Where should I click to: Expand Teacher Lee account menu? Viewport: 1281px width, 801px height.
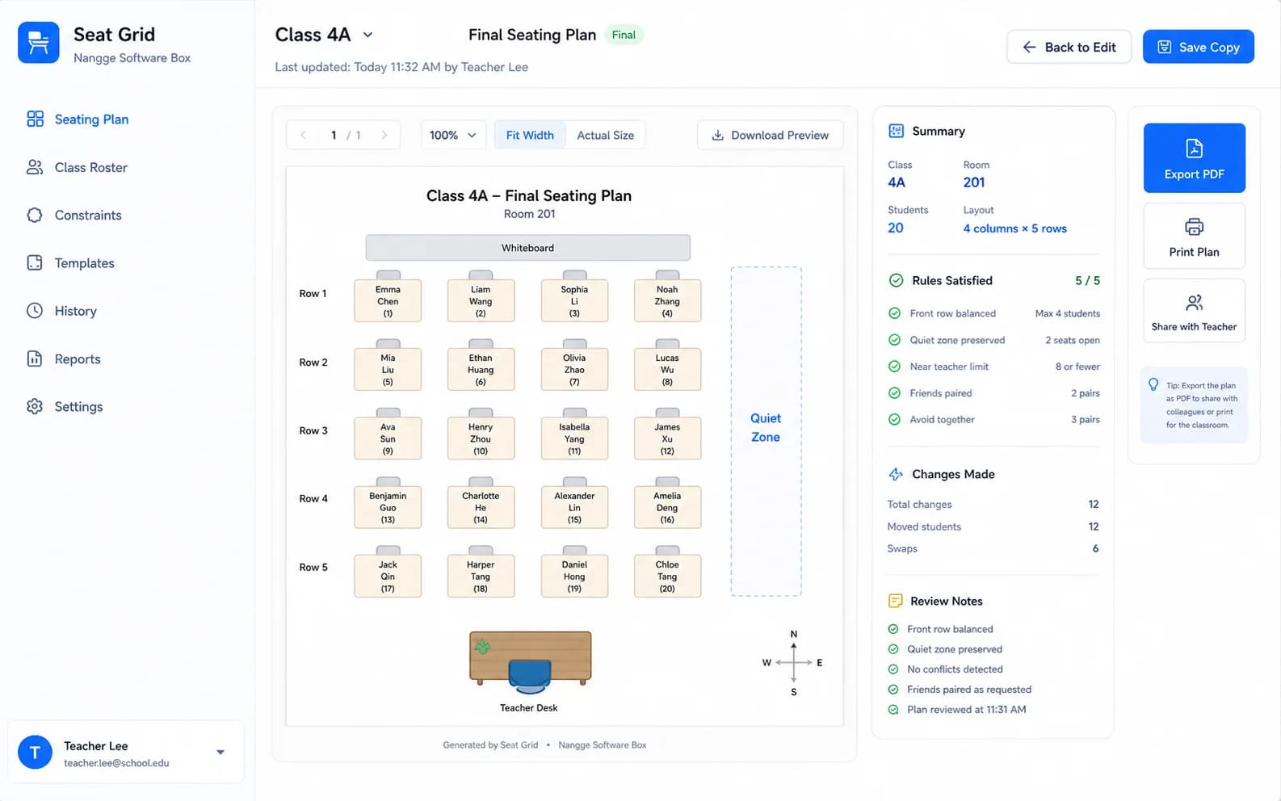tap(220, 752)
